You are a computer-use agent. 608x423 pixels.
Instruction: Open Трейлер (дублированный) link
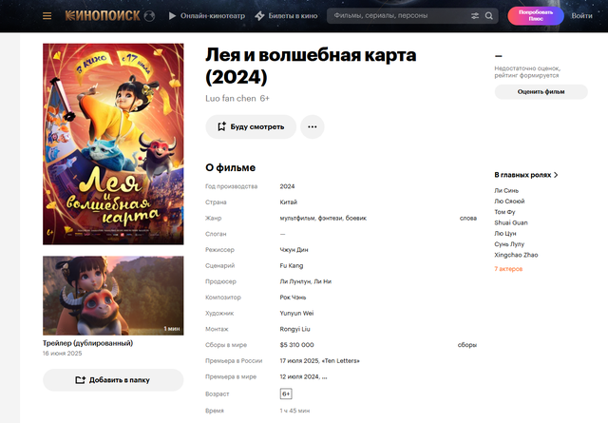(87, 343)
